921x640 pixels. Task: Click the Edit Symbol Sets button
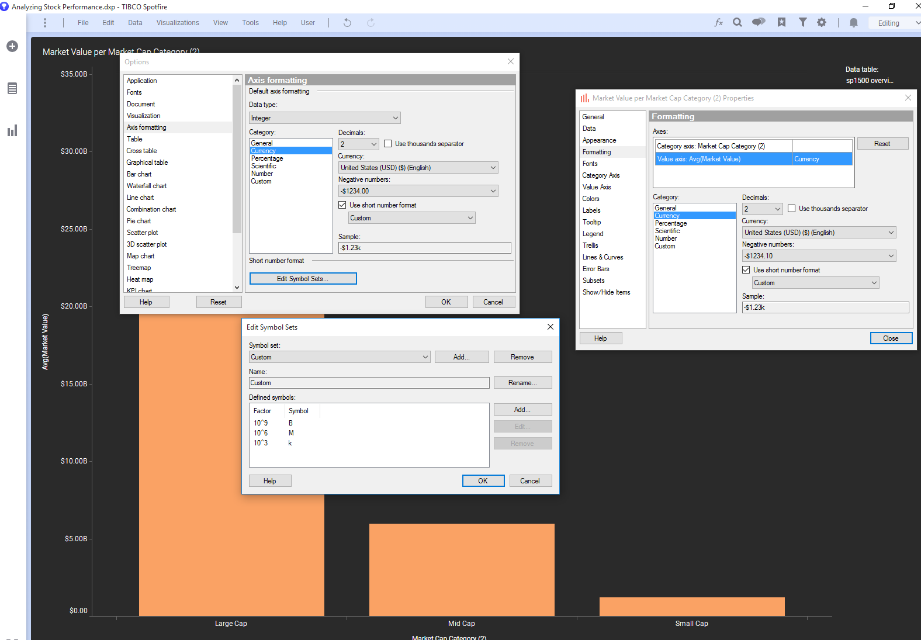click(x=303, y=279)
